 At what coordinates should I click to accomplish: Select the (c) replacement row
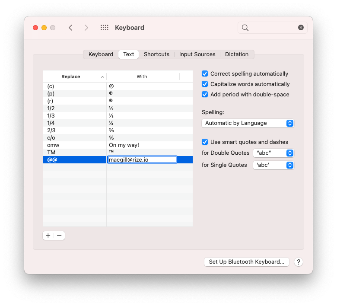(118, 86)
